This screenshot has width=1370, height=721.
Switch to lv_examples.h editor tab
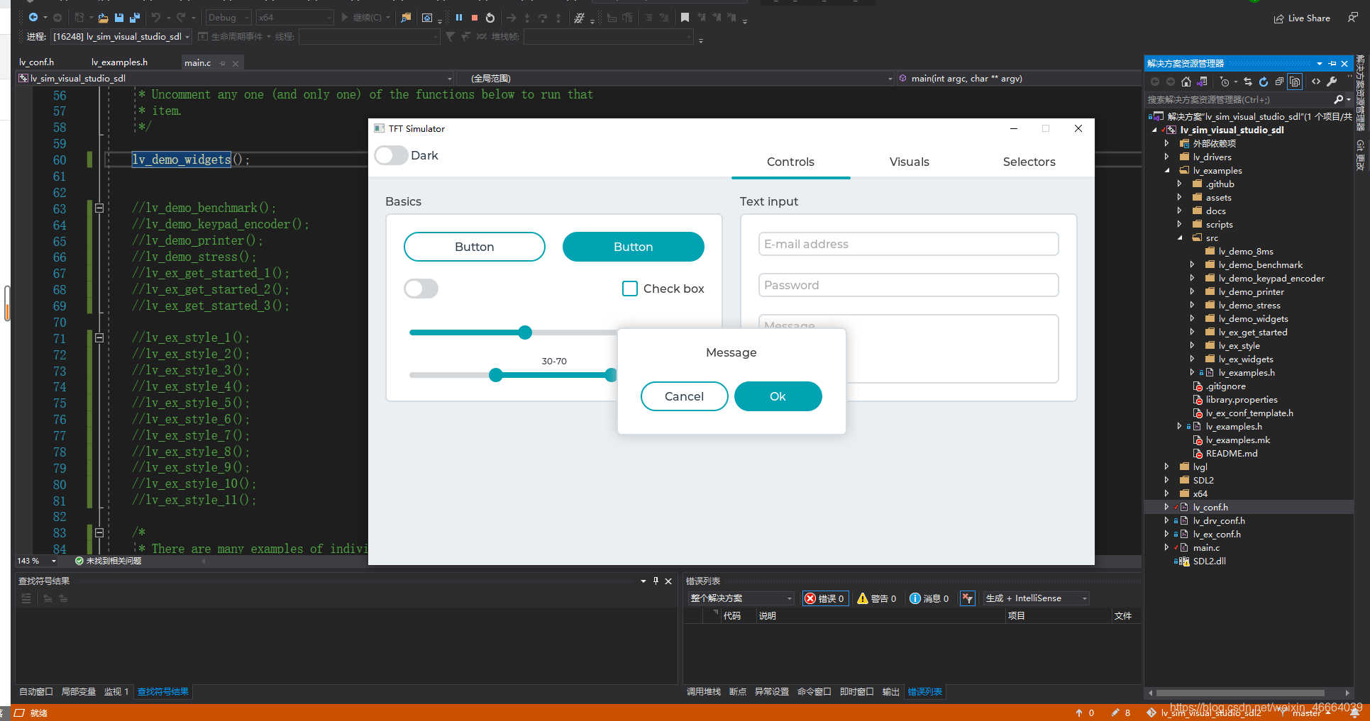click(x=119, y=62)
